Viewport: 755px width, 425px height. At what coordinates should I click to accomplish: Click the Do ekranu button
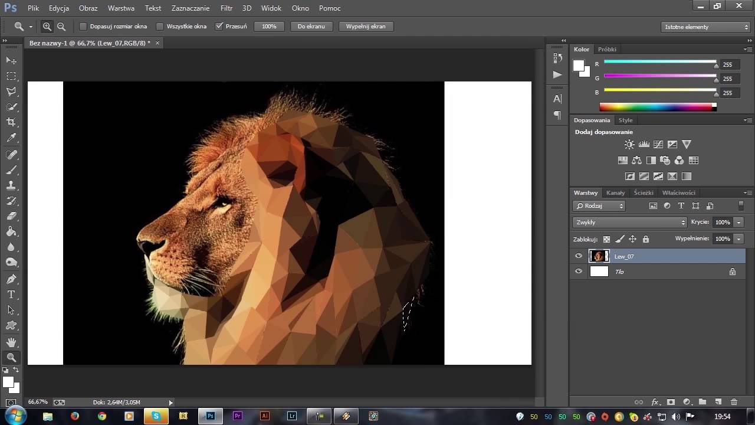pos(311,27)
